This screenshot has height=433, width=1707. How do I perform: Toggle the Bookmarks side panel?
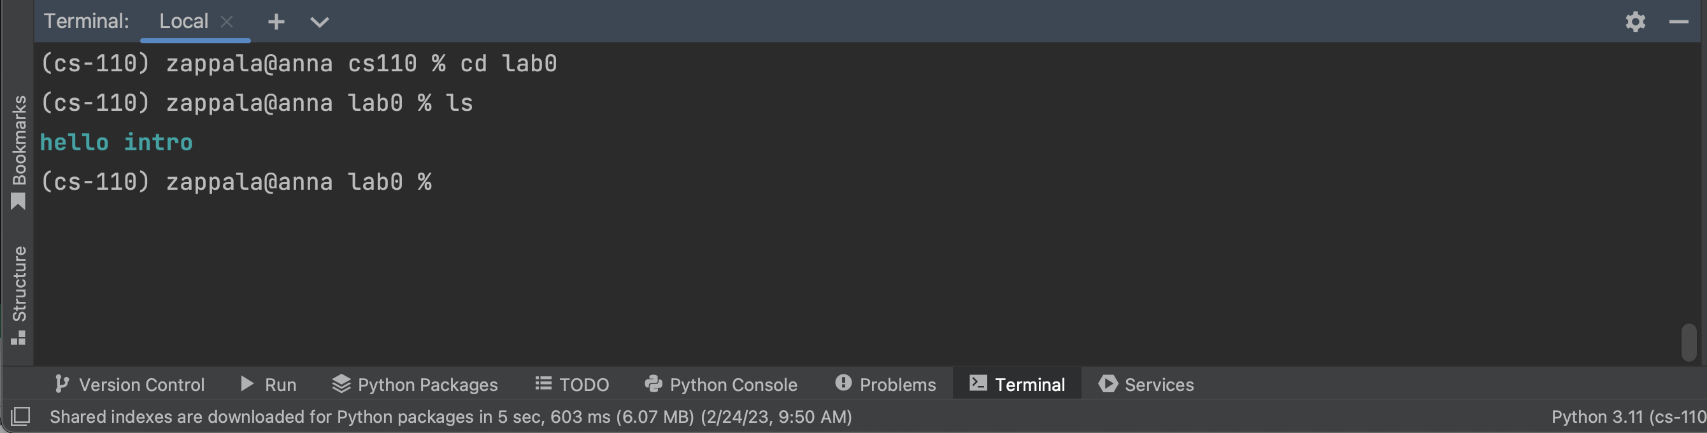pyautogui.click(x=18, y=152)
